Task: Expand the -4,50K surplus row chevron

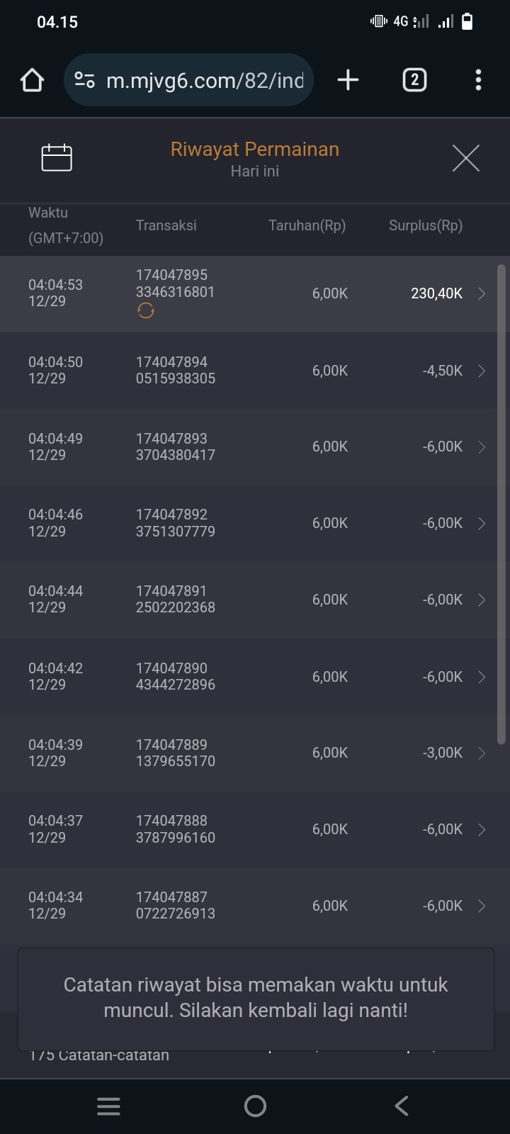Action: tap(482, 371)
